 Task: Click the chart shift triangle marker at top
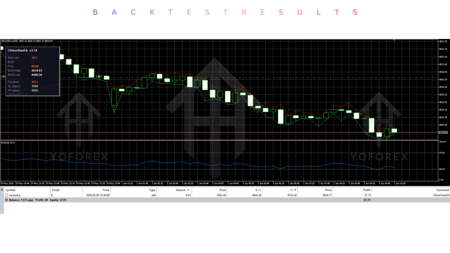click(394, 40)
